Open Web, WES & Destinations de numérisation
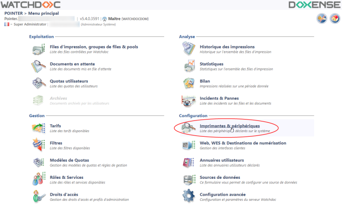 tap(243, 143)
